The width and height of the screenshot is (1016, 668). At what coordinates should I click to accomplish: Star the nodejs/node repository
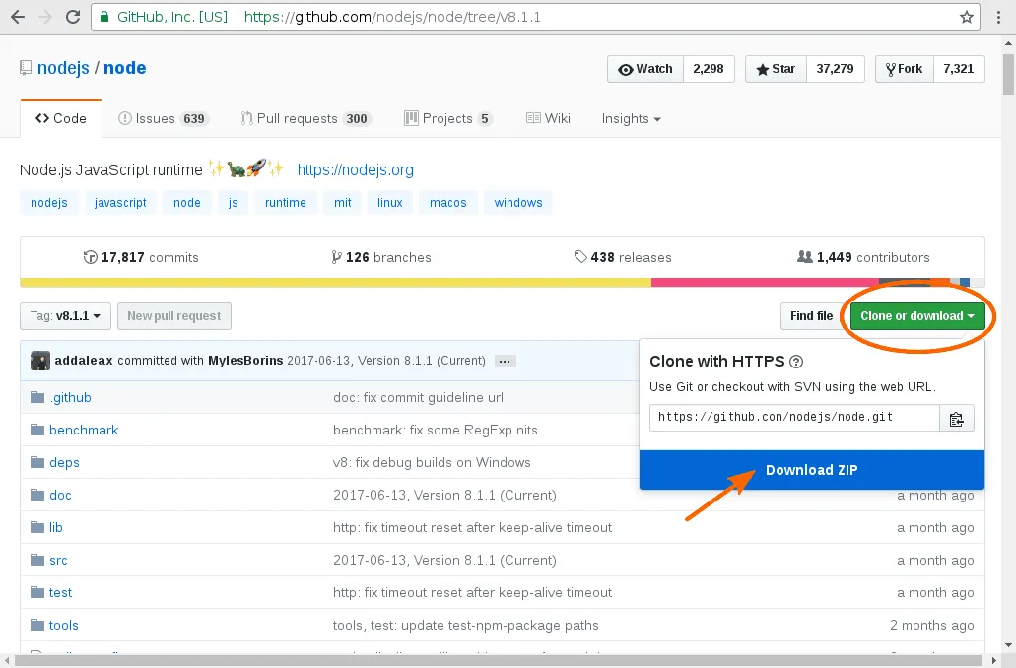(x=775, y=69)
